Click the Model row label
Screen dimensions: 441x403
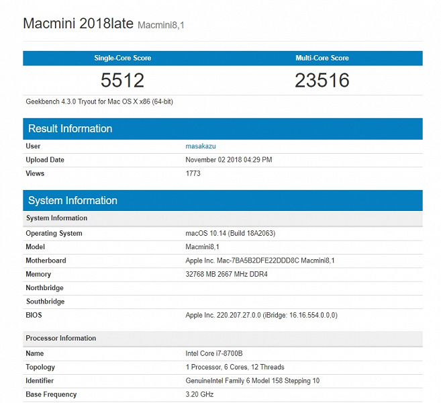(35, 247)
